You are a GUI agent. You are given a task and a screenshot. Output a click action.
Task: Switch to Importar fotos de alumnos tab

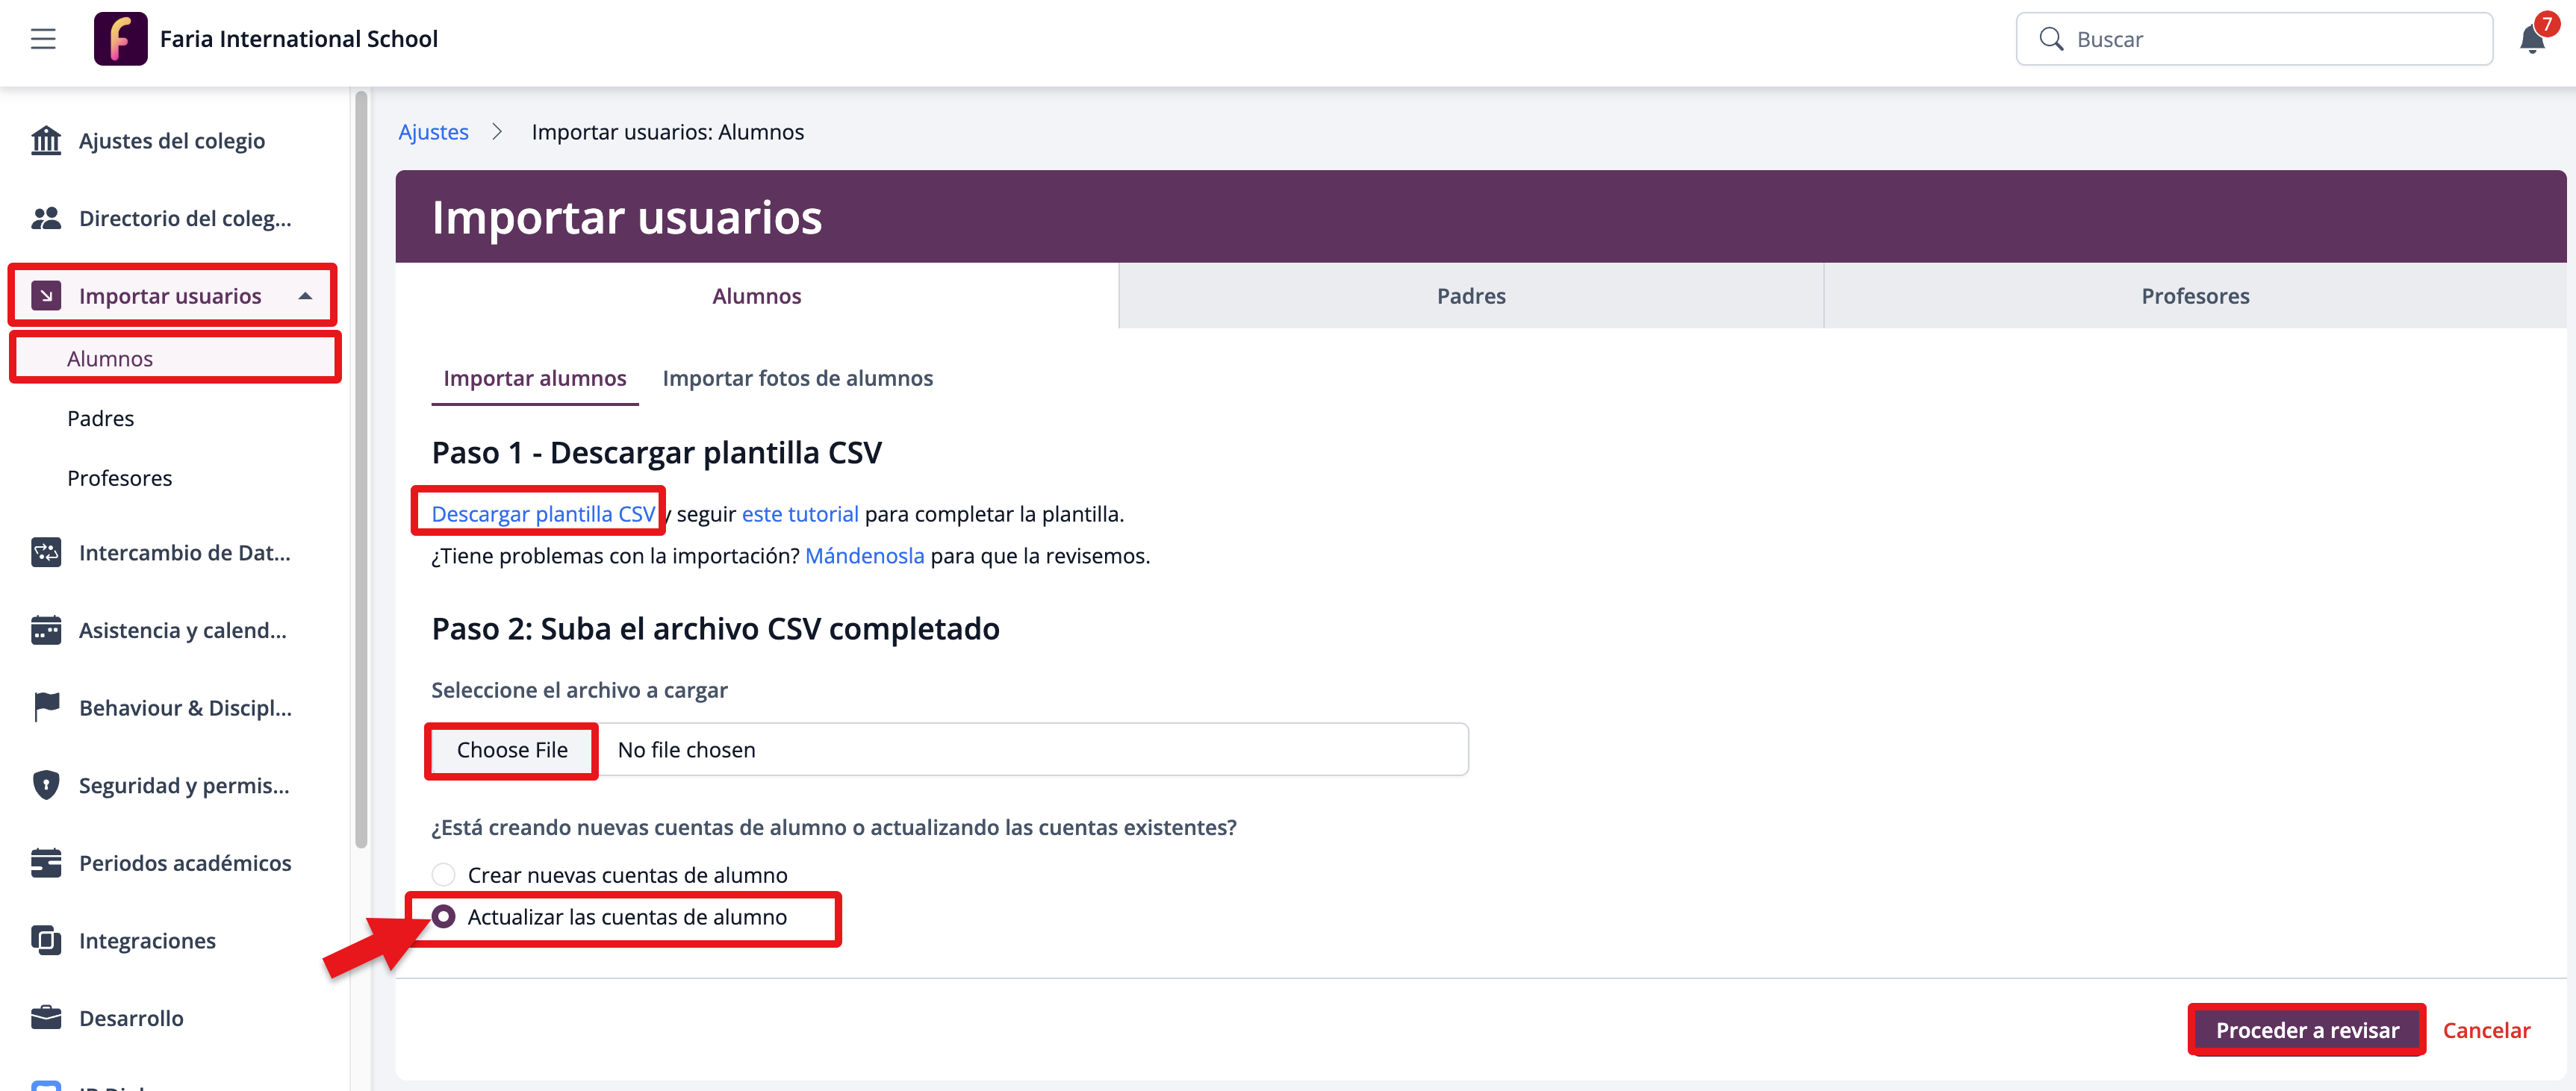point(797,378)
